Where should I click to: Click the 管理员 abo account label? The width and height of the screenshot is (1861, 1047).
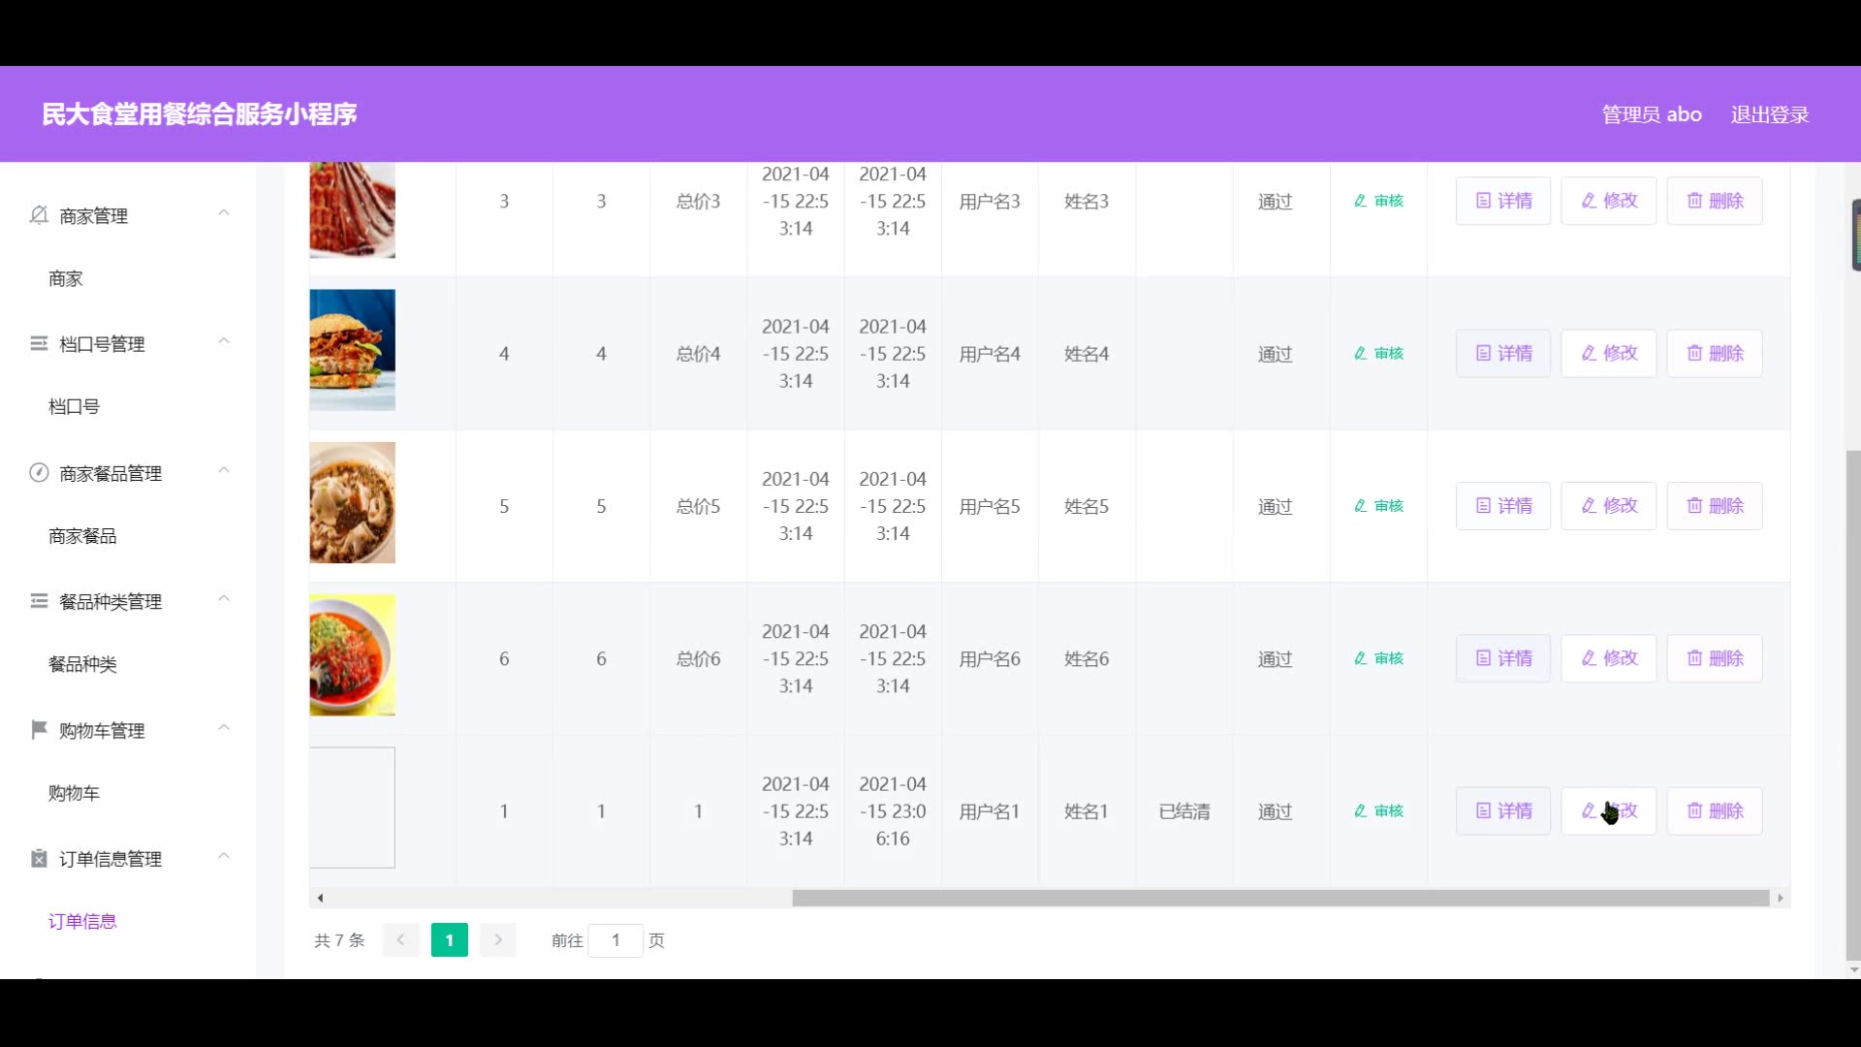pyautogui.click(x=1652, y=114)
